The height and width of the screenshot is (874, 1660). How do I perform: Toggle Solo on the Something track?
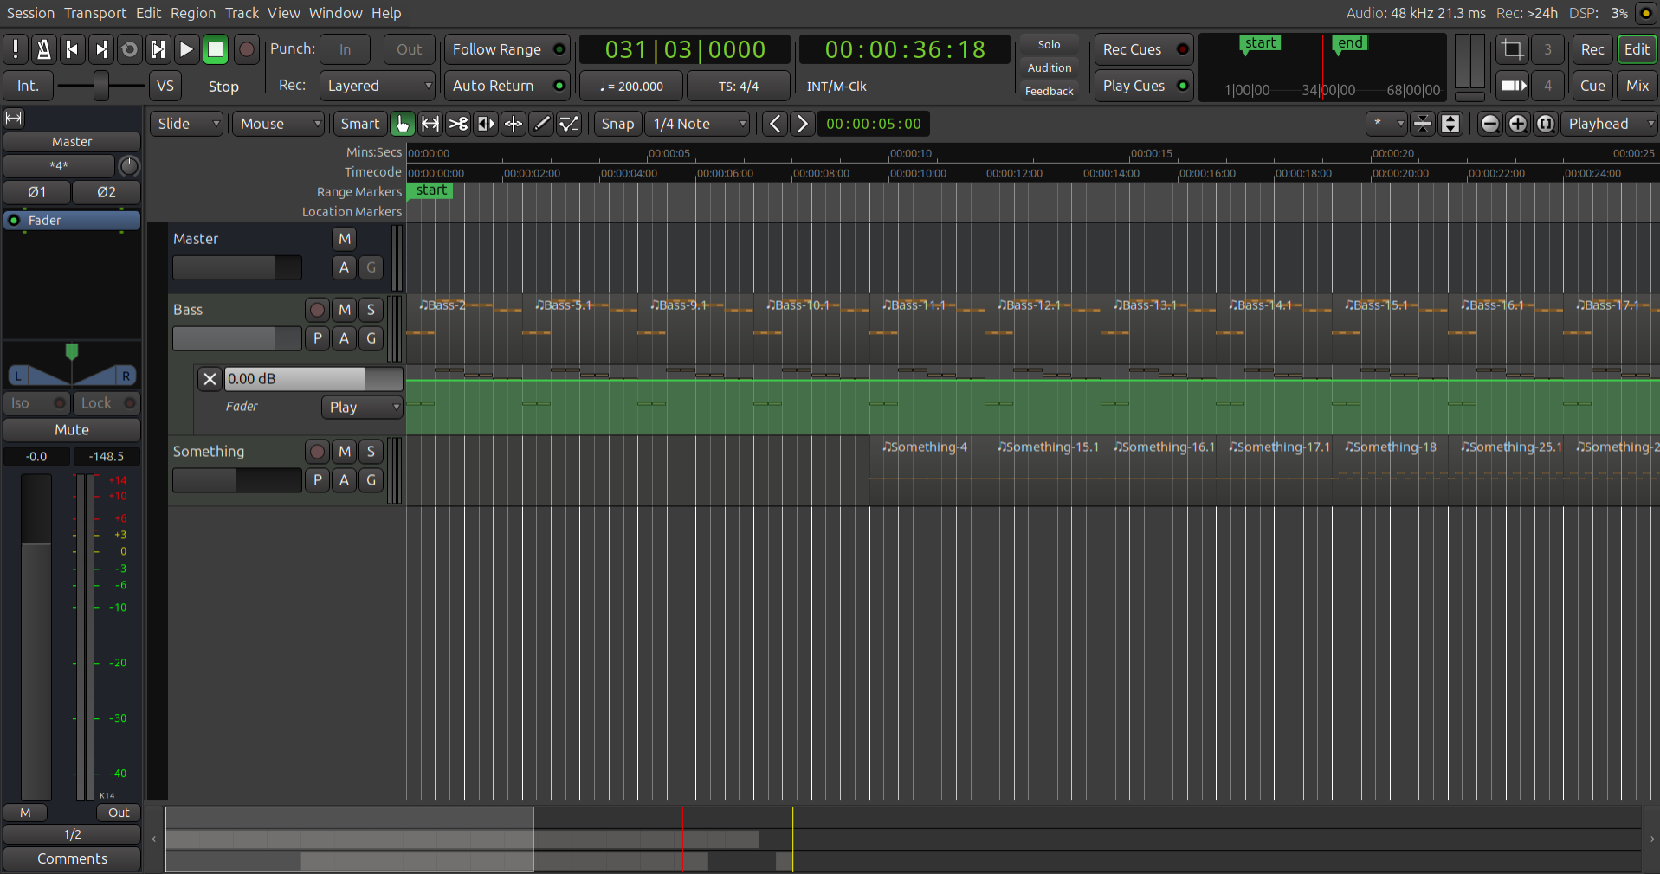371,451
